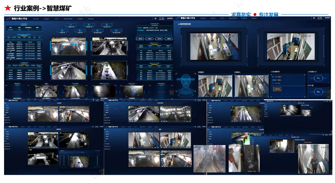Open the 主斜井尾摄像头 thumbnail in the bottom row
The width and height of the screenshot is (335, 183).
(46, 91)
